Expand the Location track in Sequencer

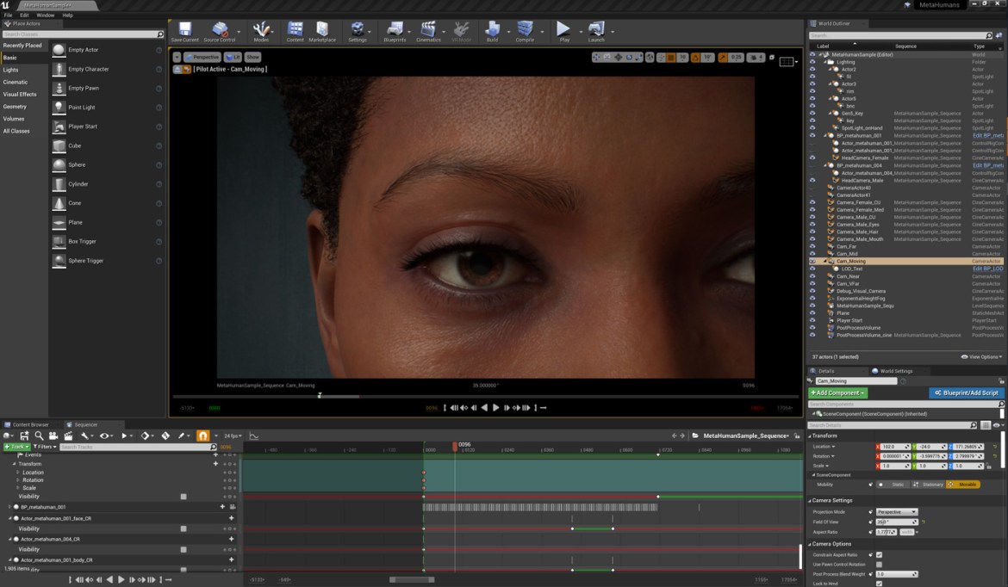click(x=18, y=473)
